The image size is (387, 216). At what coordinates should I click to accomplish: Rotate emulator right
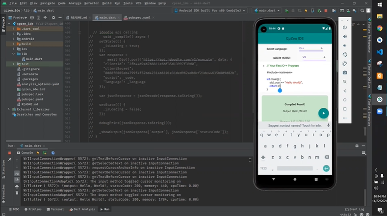(345, 64)
